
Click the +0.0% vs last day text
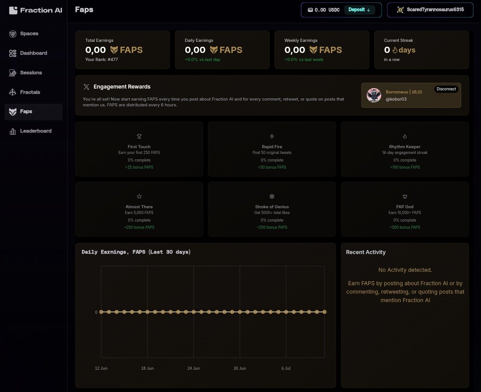click(203, 60)
